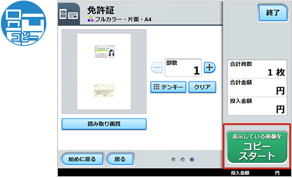
Task: Select the second page indicator dot
Action: [182, 160]
